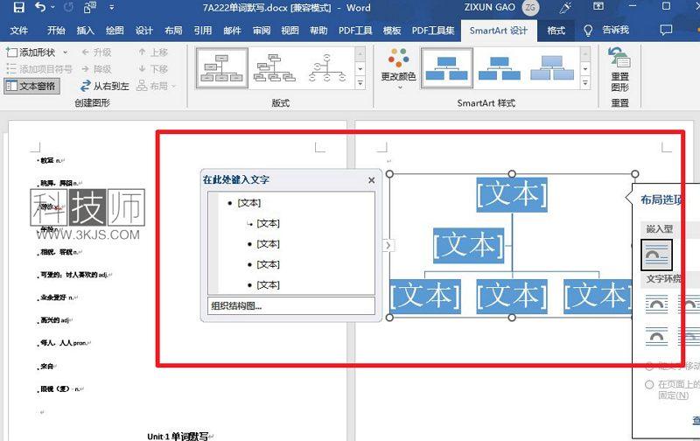Click the 告诉我 lightbulb search
Viewport: 700px width, 441px height.
pos(606,31)
